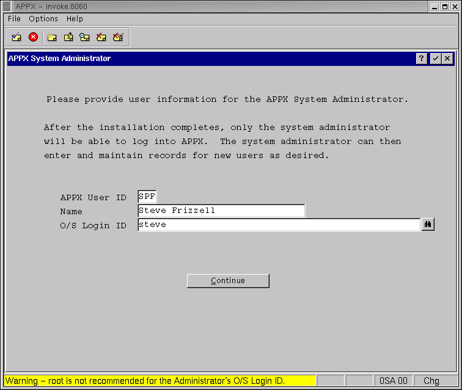Open the O/S Login ID binoculars lookup
This screenshot has height=390, width=462.
tap(428, 225)
